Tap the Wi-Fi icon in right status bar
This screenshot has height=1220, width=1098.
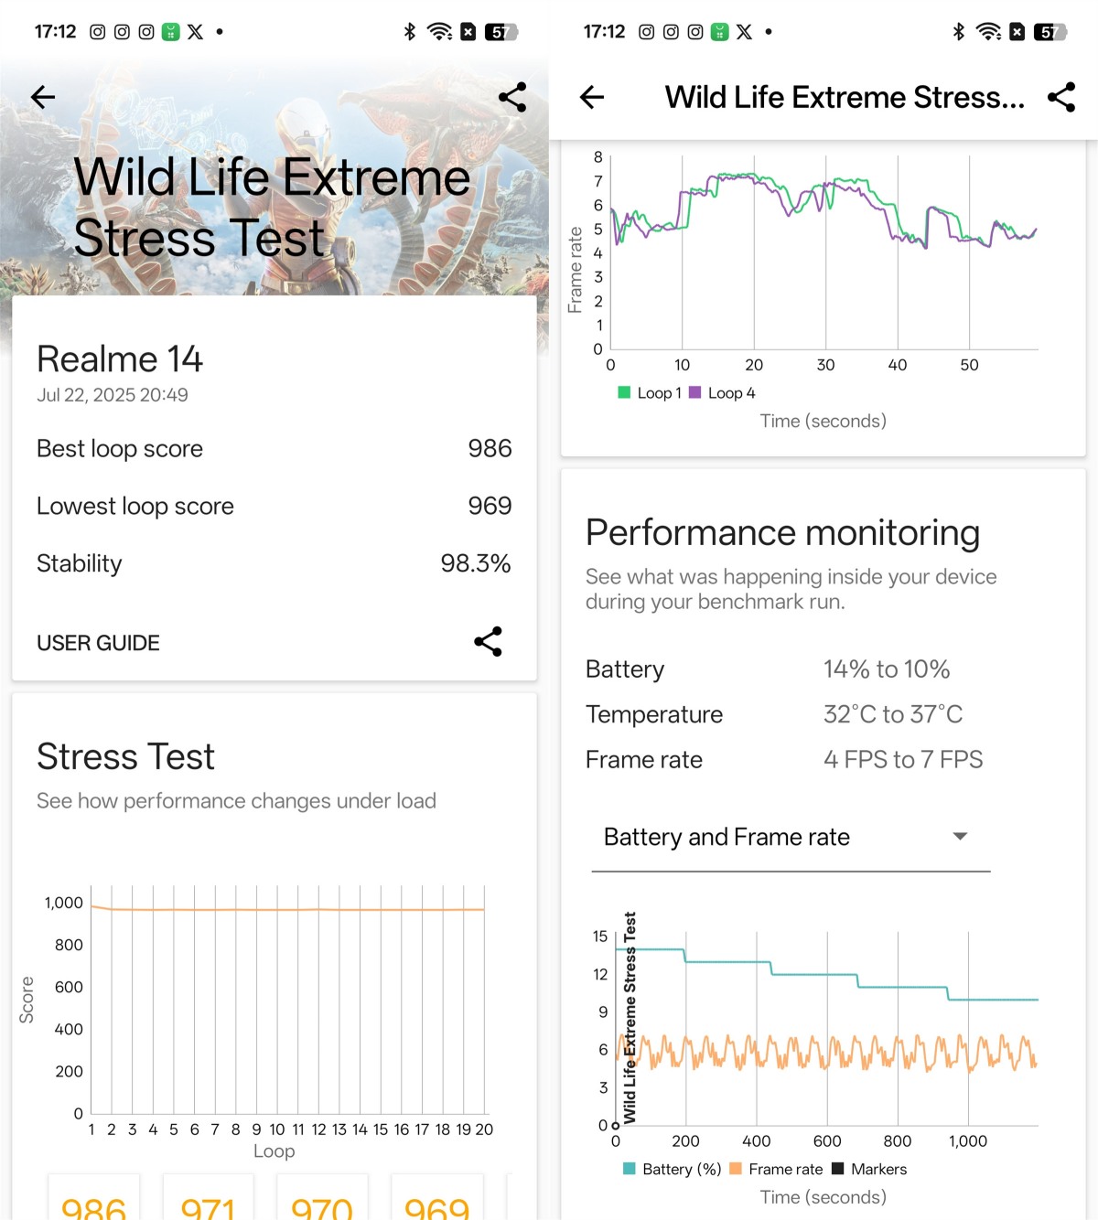pyautogui.click(x=989, y=32)
